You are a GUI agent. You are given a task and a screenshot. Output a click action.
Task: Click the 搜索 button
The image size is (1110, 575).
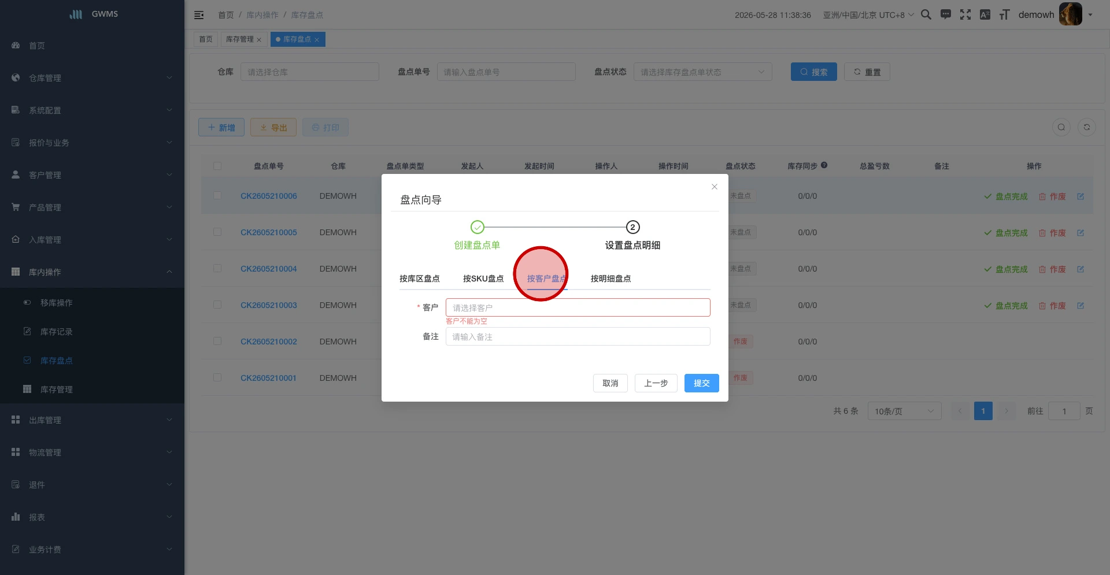click(x=814, y=72)
